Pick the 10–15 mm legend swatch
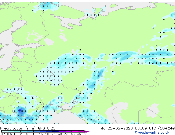The height and width of the screenshot is (135, 175). coord(37,131)
